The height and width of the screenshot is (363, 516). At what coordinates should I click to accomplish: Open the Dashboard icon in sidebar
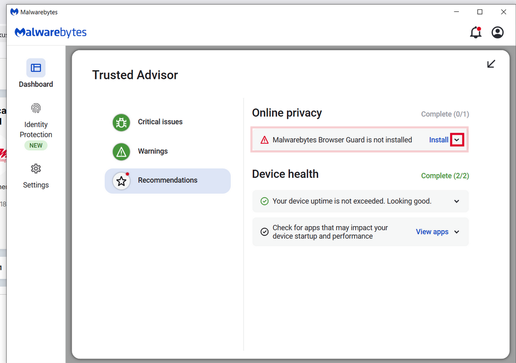[x=36, y=68]
